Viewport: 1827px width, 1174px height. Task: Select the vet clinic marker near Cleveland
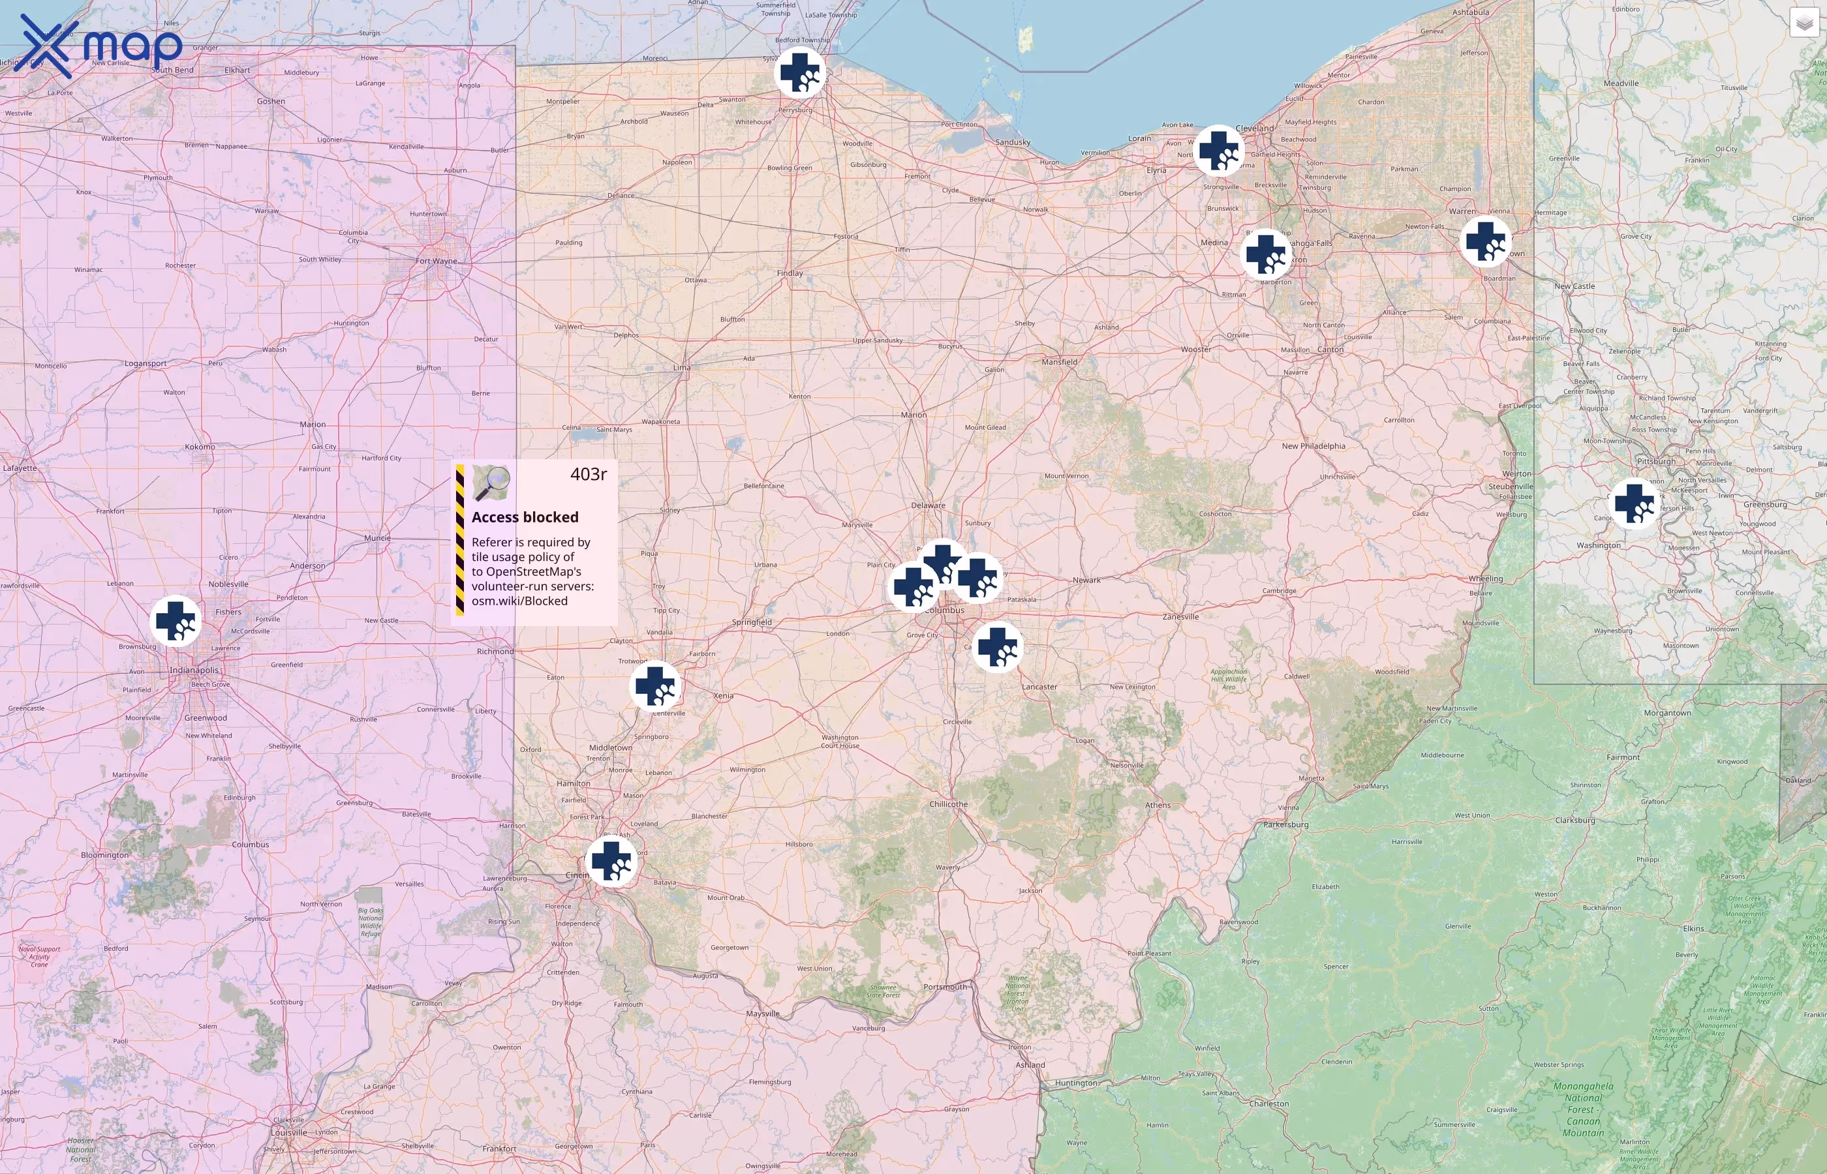click(1218, 151)
